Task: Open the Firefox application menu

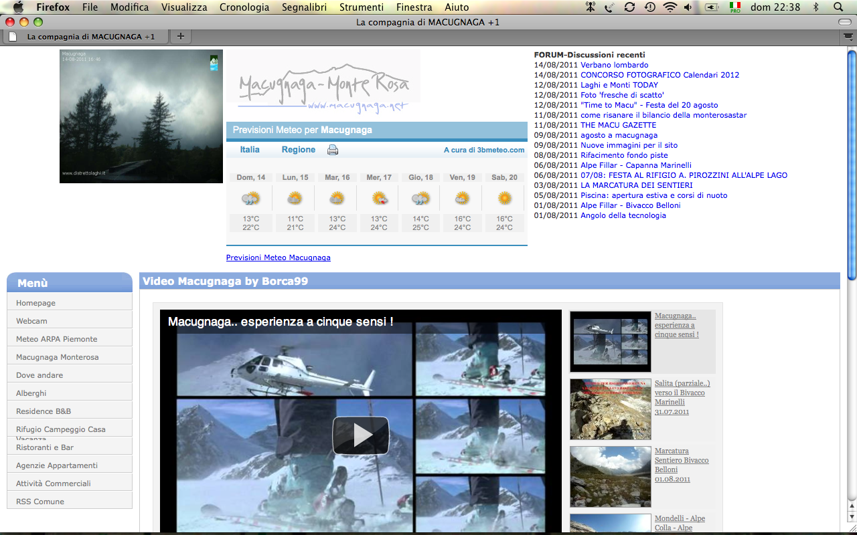Action: point(53,7)
